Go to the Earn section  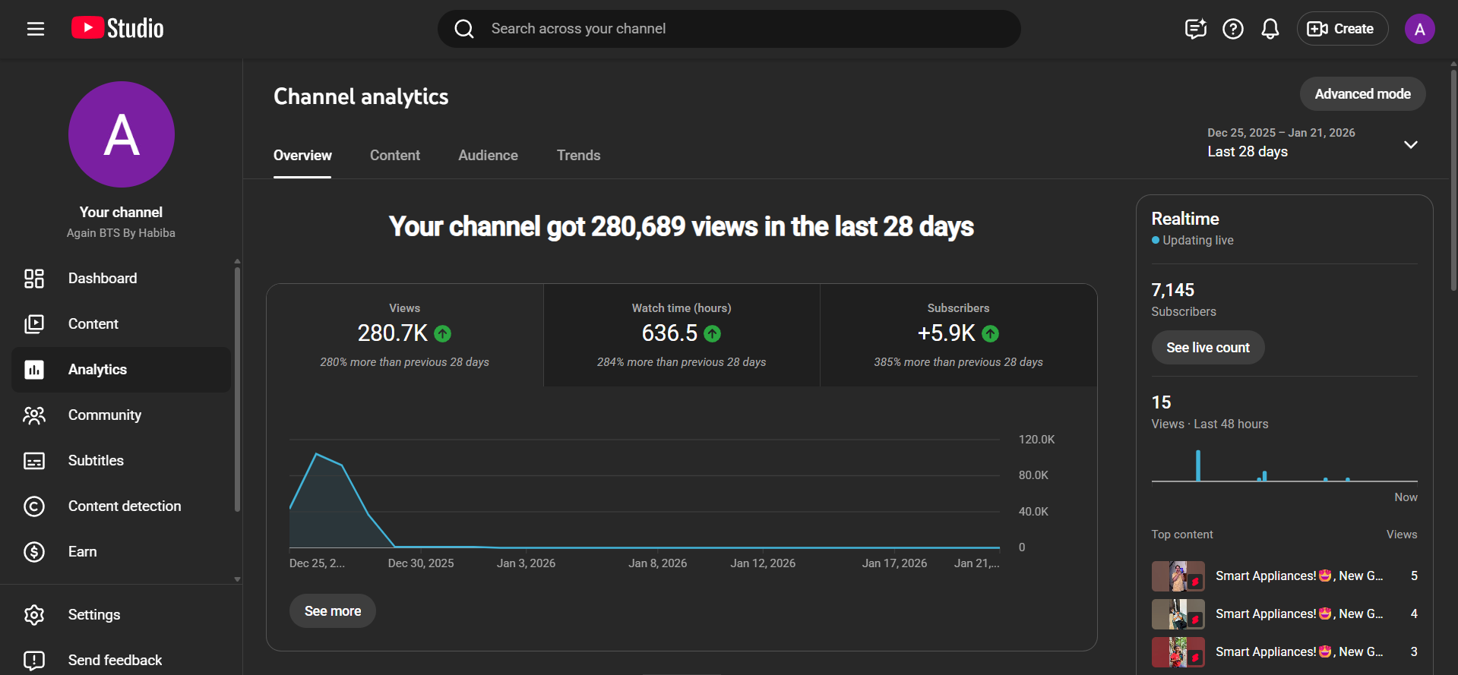point(82,552)
